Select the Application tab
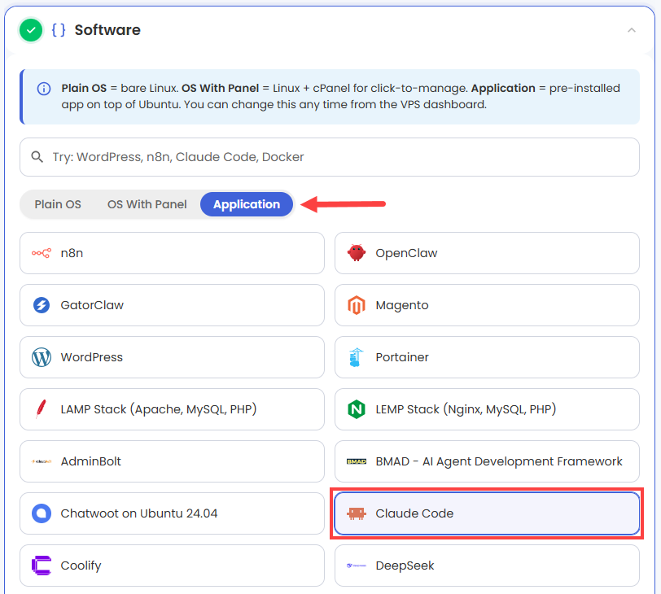 (x=247, y=204)
